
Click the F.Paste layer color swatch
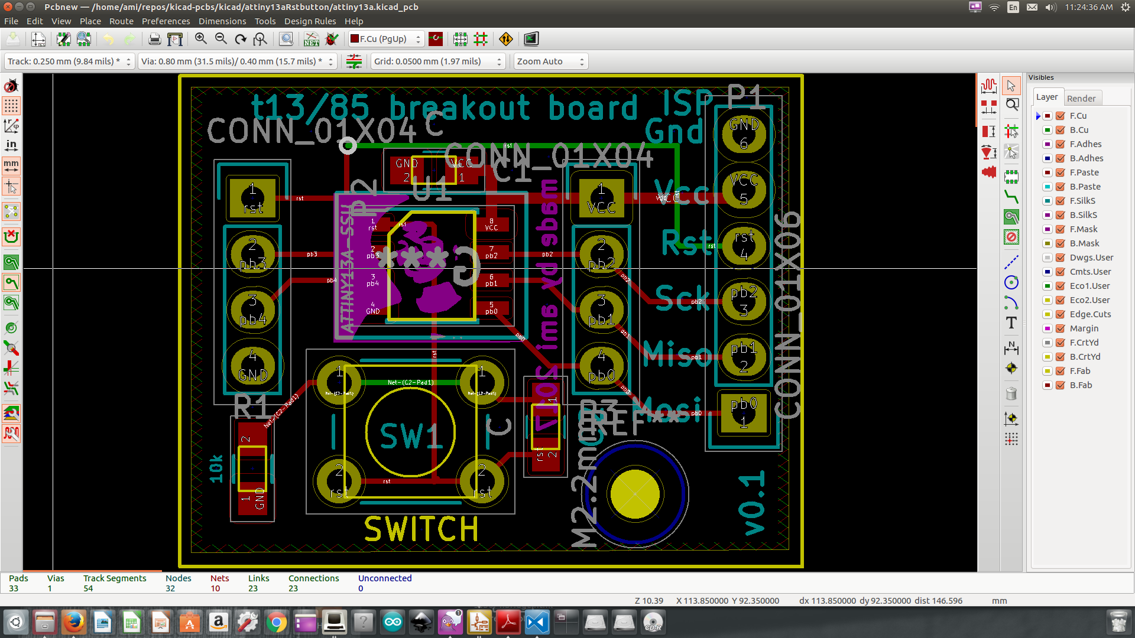point(1048,172)
